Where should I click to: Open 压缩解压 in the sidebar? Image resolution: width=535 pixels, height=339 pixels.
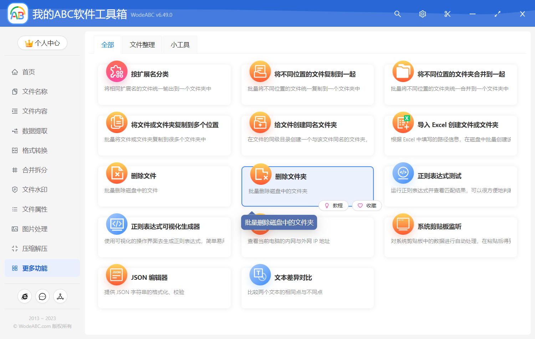pyautogui.click(x=35, y=249)
